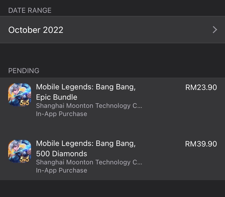The height and width of the screenshot is (197, 225).
Task: Tap the In-App Purchase label under 500 Diamonds
Action: pos(61,170)
